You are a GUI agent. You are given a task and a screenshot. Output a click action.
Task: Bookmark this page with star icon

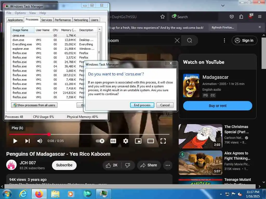click(163, 17)
